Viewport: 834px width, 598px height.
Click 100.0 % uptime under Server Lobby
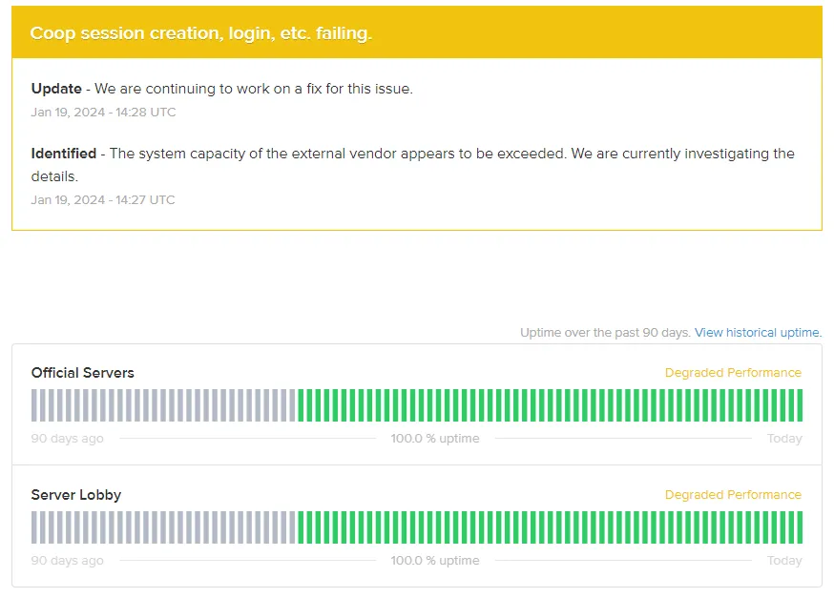pyautogui.click(x=435, y=561)
